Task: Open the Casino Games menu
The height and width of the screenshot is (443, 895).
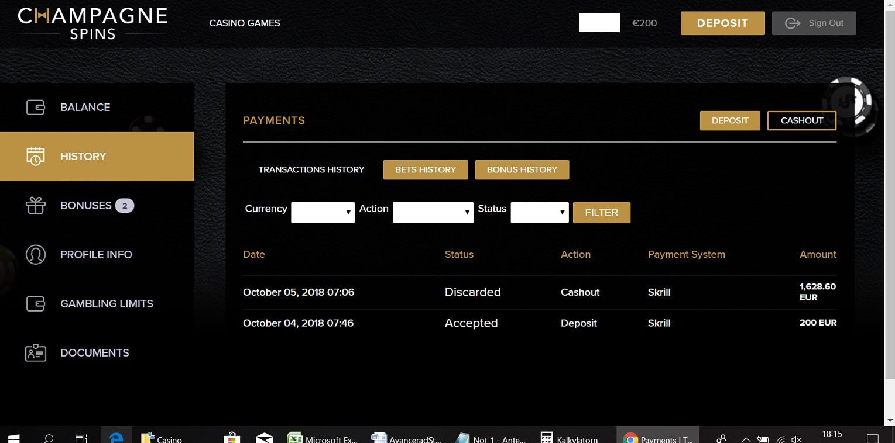Action: (245, 23)
